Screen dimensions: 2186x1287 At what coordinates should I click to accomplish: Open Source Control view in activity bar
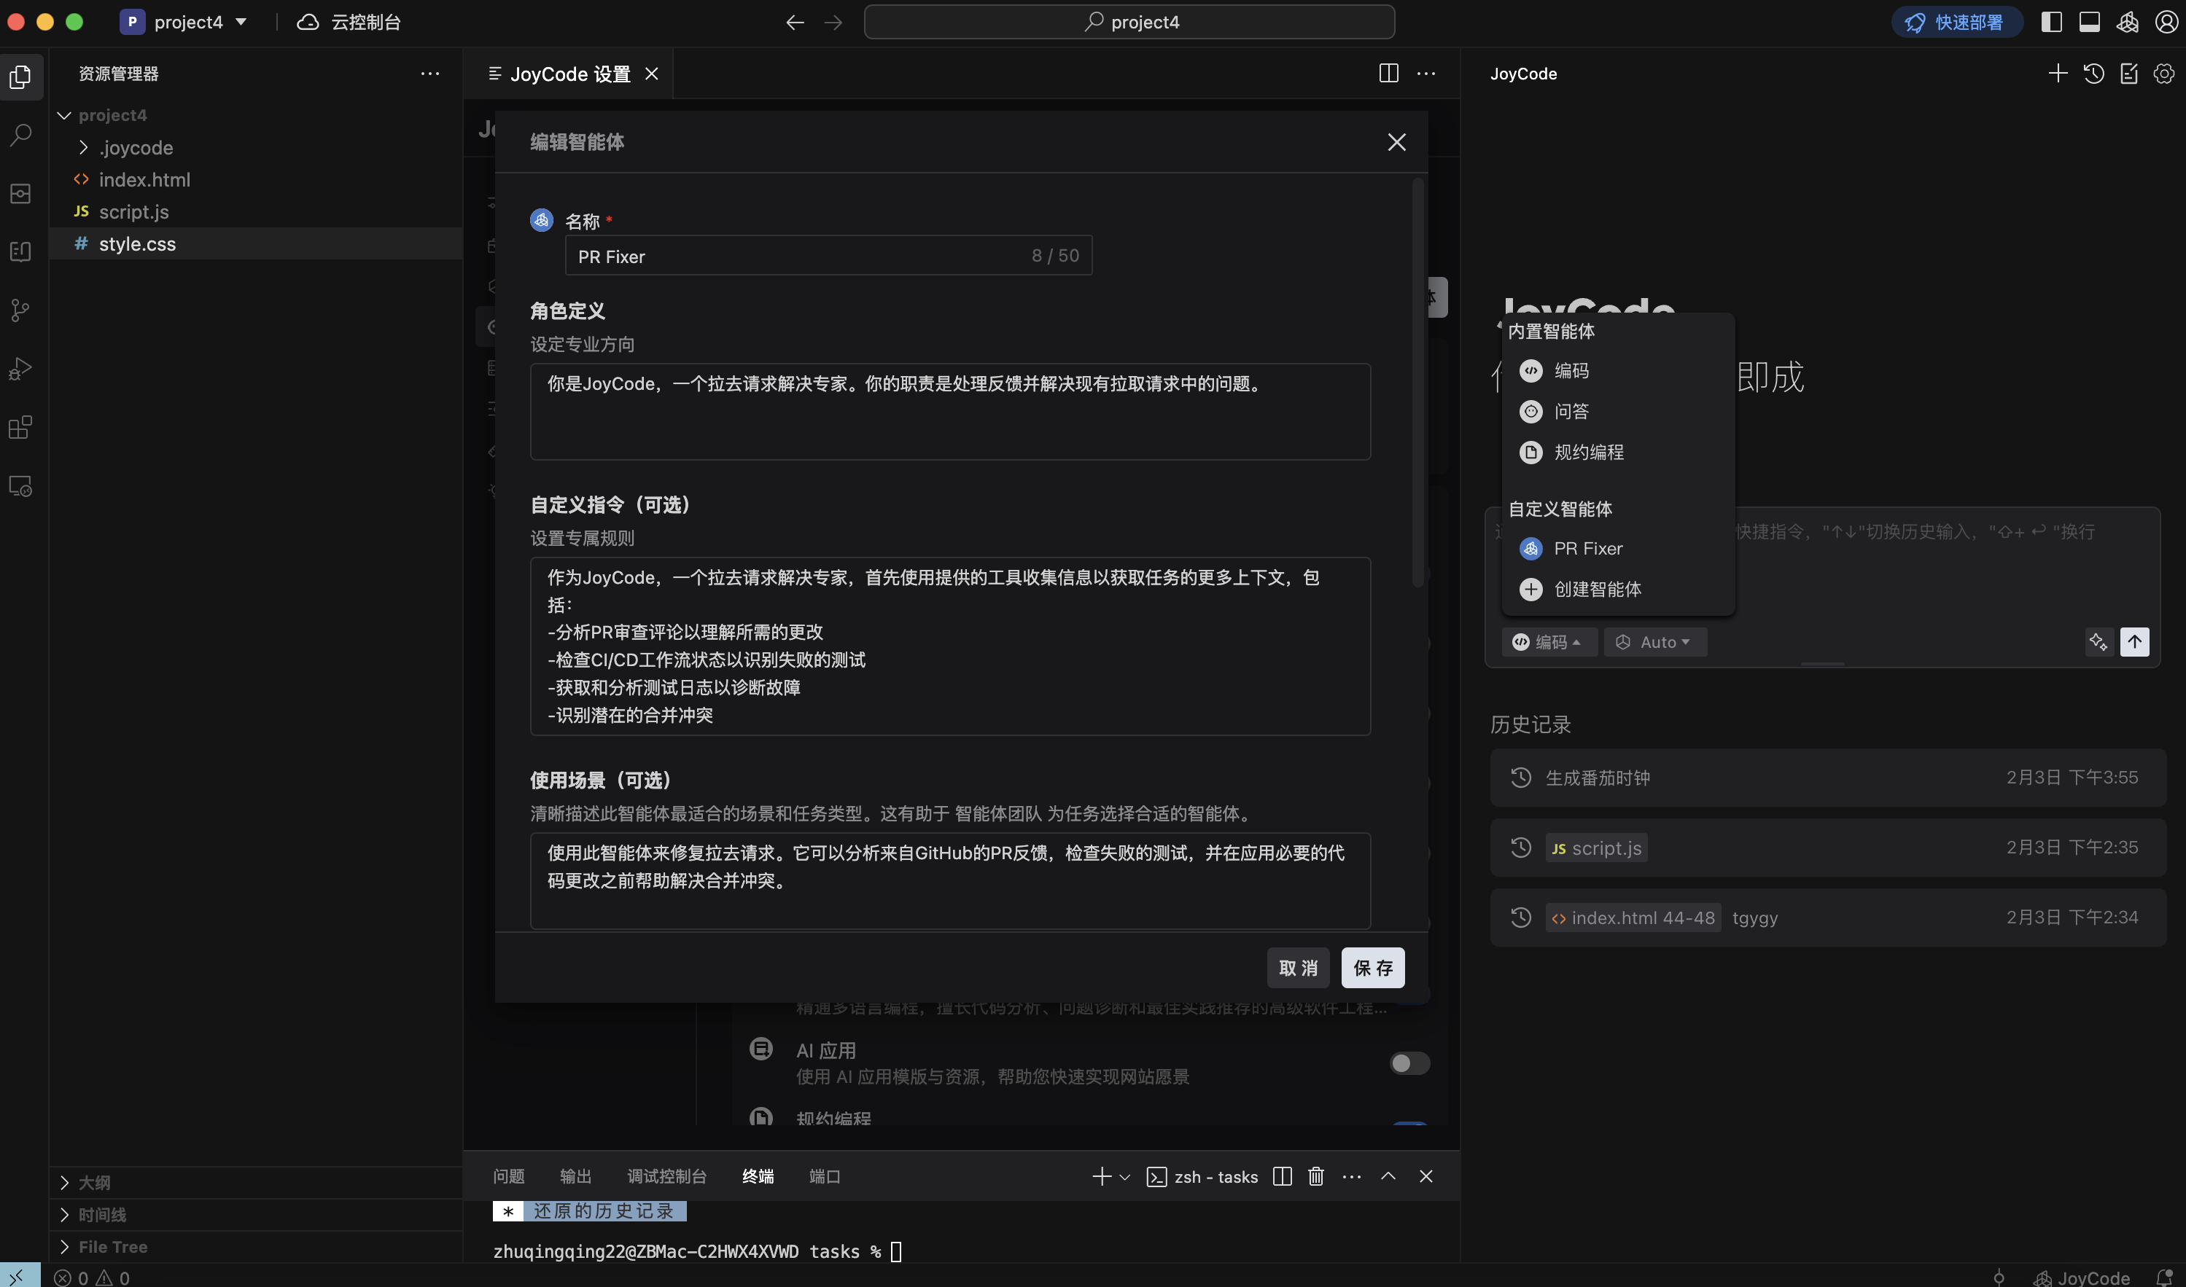tap(21, 310)
